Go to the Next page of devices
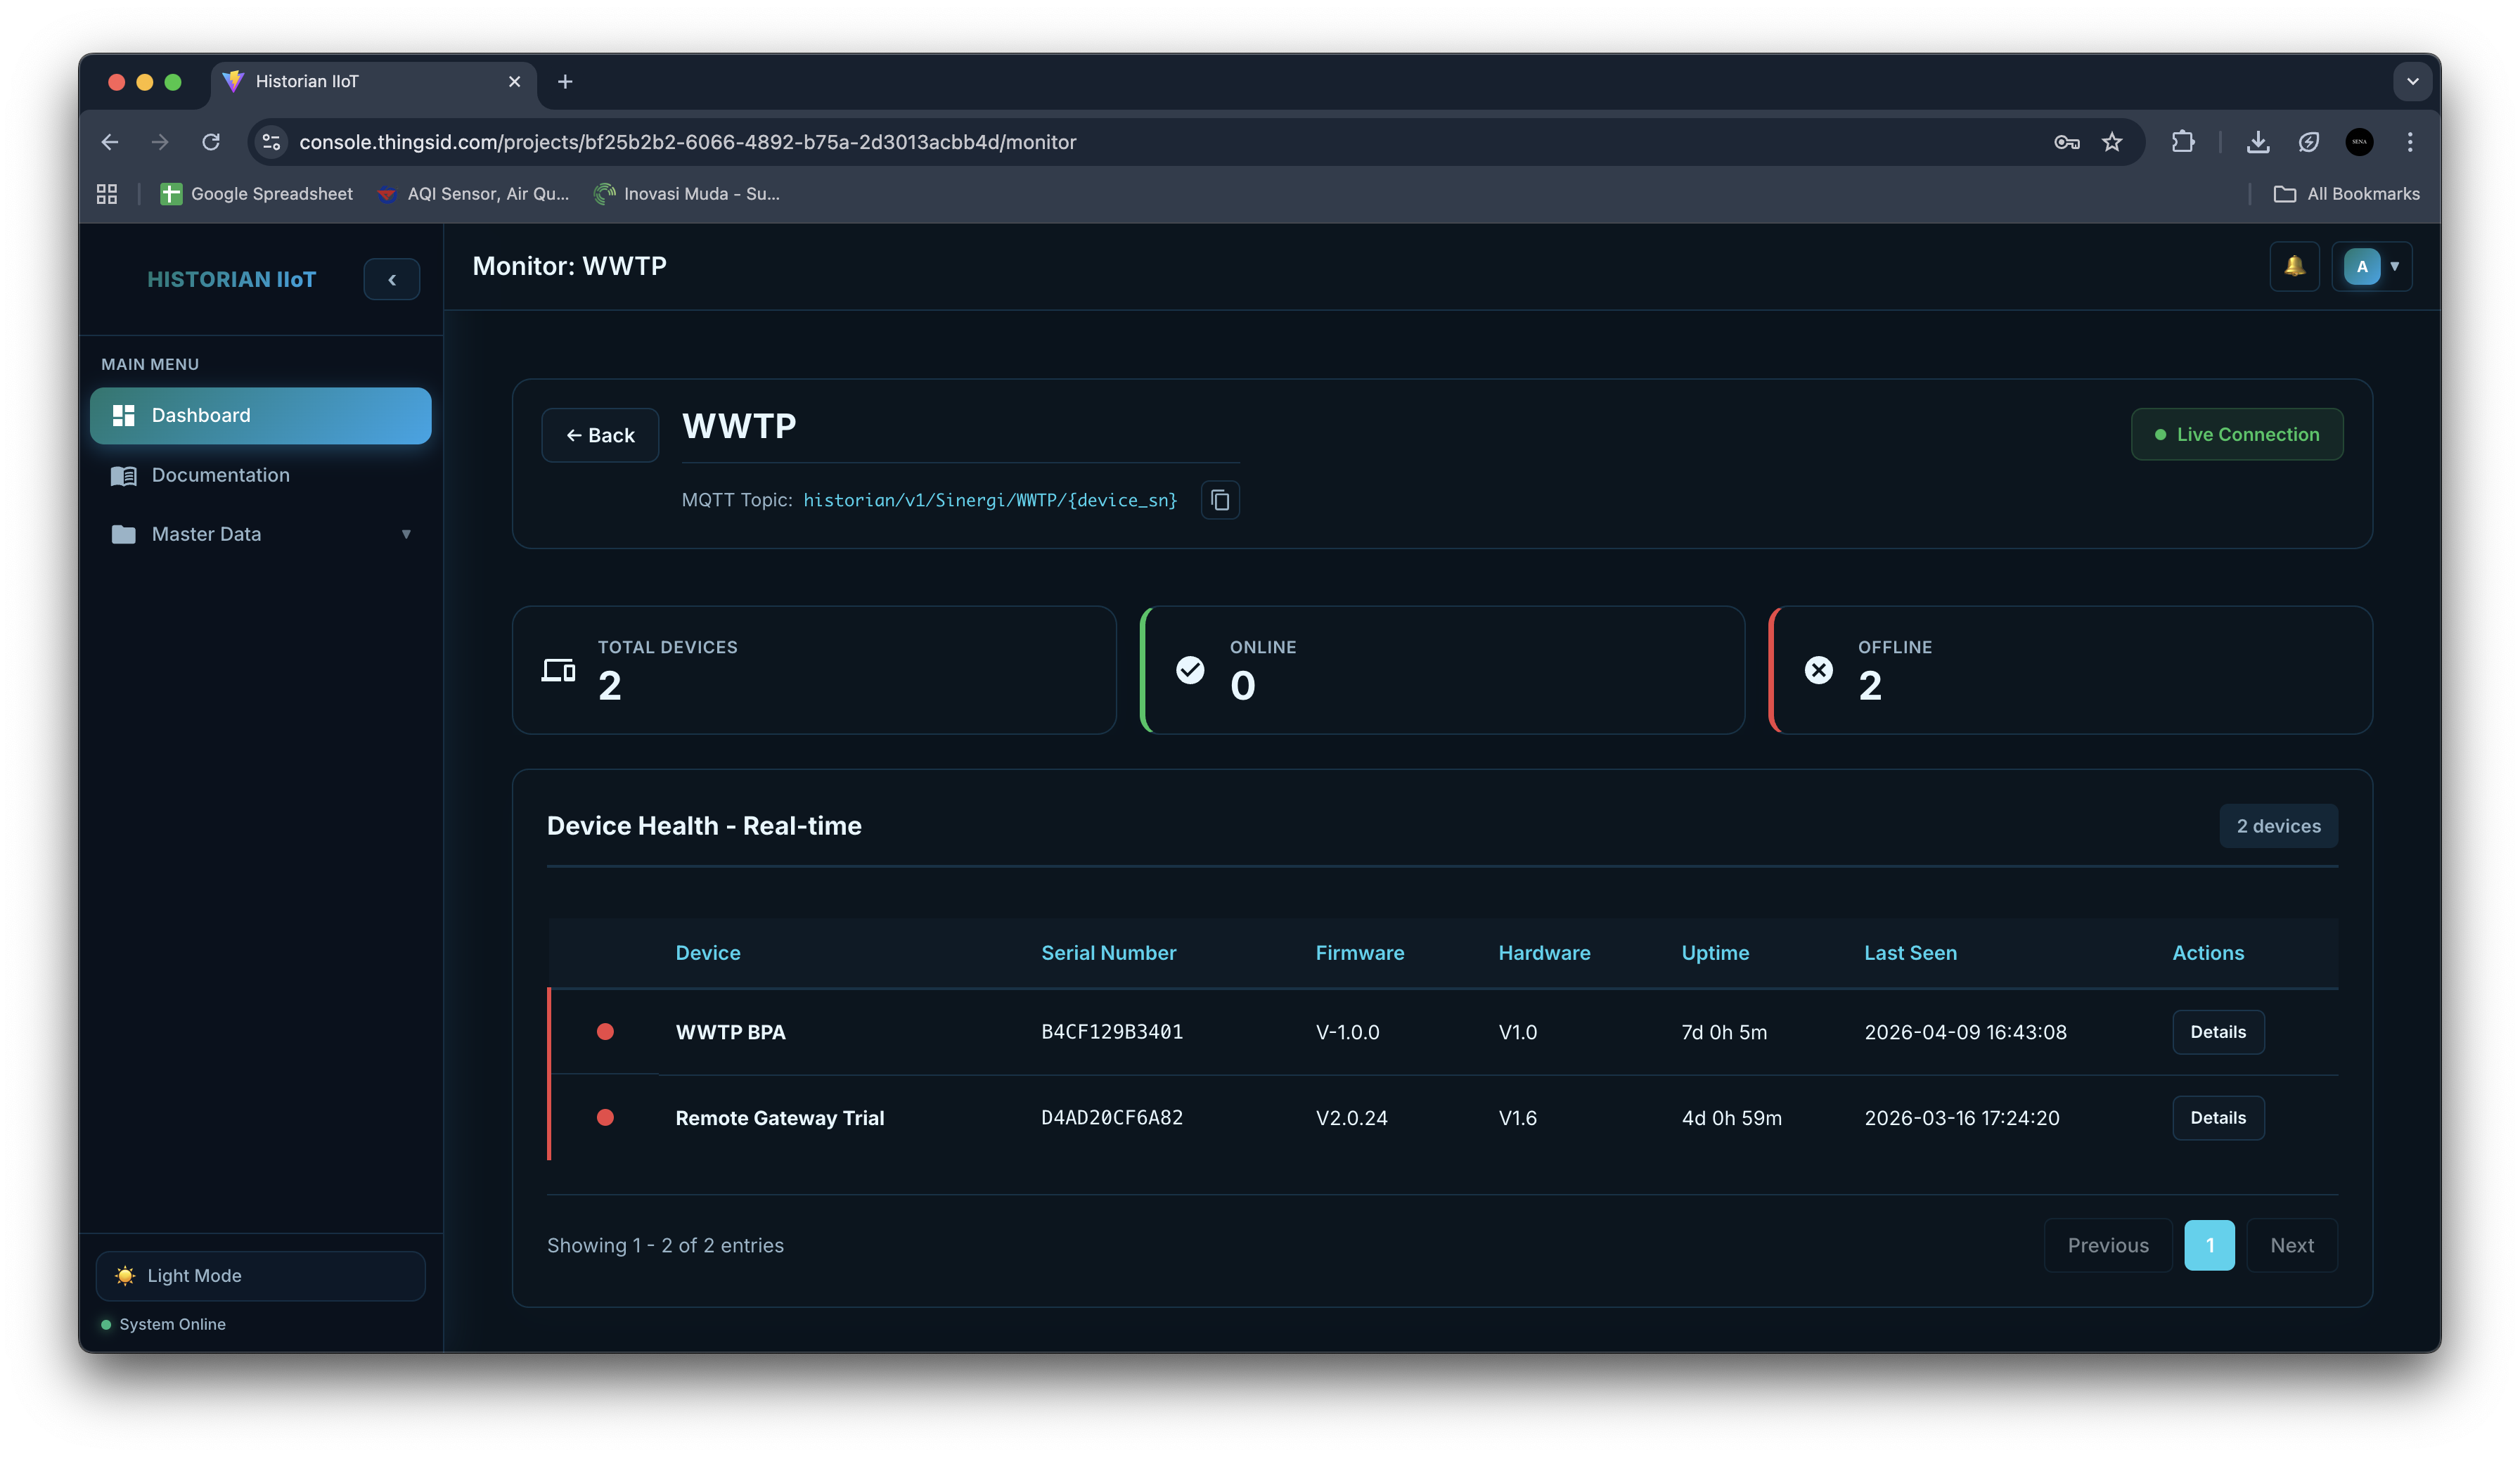 pyautogui.click(x=2292, y=1245)
